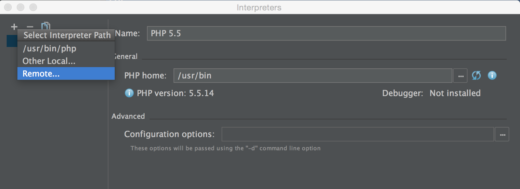Select the Remote... interpreter option
Screen dimensions: 520x189
click(x=41, y=74)
